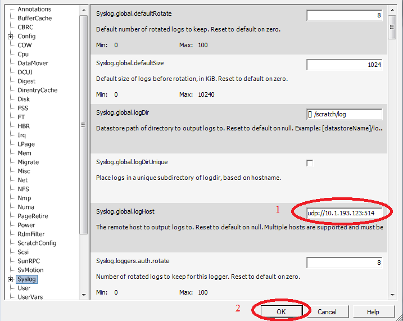
Task: Select NFS in the settings tree
Action: click(x=24, y=189)
